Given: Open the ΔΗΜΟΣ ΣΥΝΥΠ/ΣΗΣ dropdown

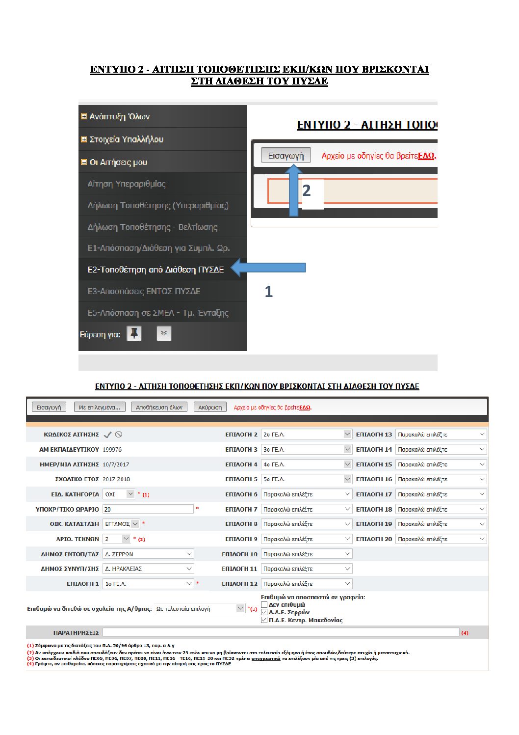Looking at the screenshot, I should click(148, 569).
